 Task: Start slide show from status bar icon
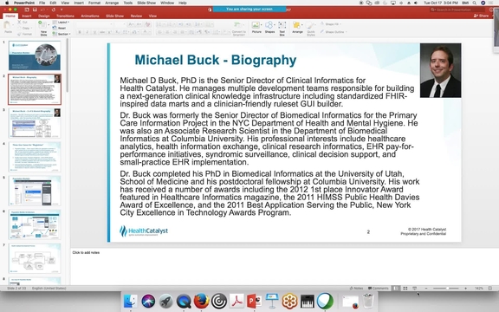(x=415, y=288)
